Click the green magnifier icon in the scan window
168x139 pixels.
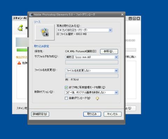(x=20, y=28)
